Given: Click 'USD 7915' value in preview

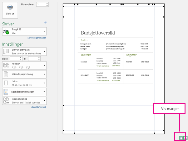Looking at the screenshot, I should 145,75.
